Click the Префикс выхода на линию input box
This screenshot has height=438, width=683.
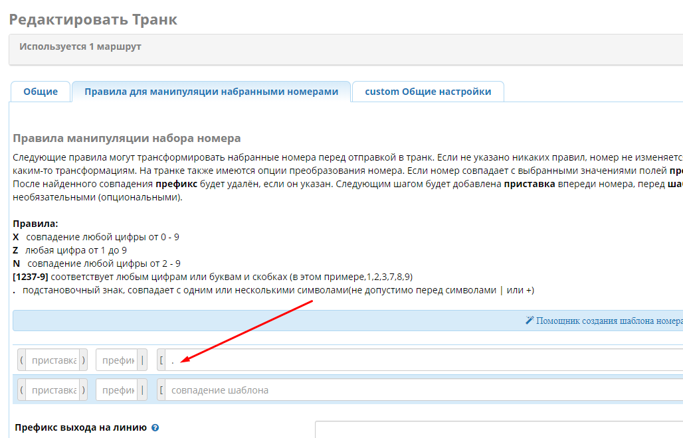[498, 429]
